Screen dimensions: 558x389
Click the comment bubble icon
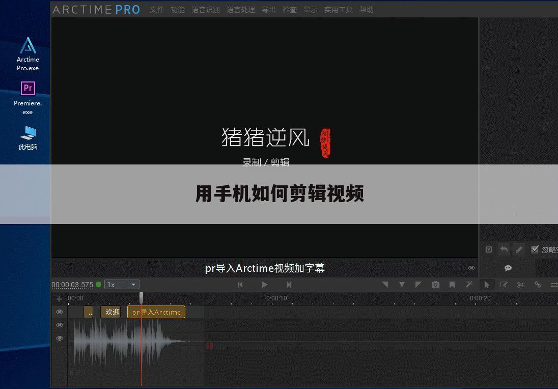coord(508,268)
